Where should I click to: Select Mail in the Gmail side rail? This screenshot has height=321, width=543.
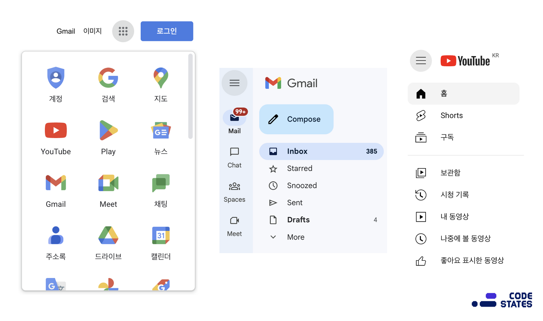click(x=235, y=121)
